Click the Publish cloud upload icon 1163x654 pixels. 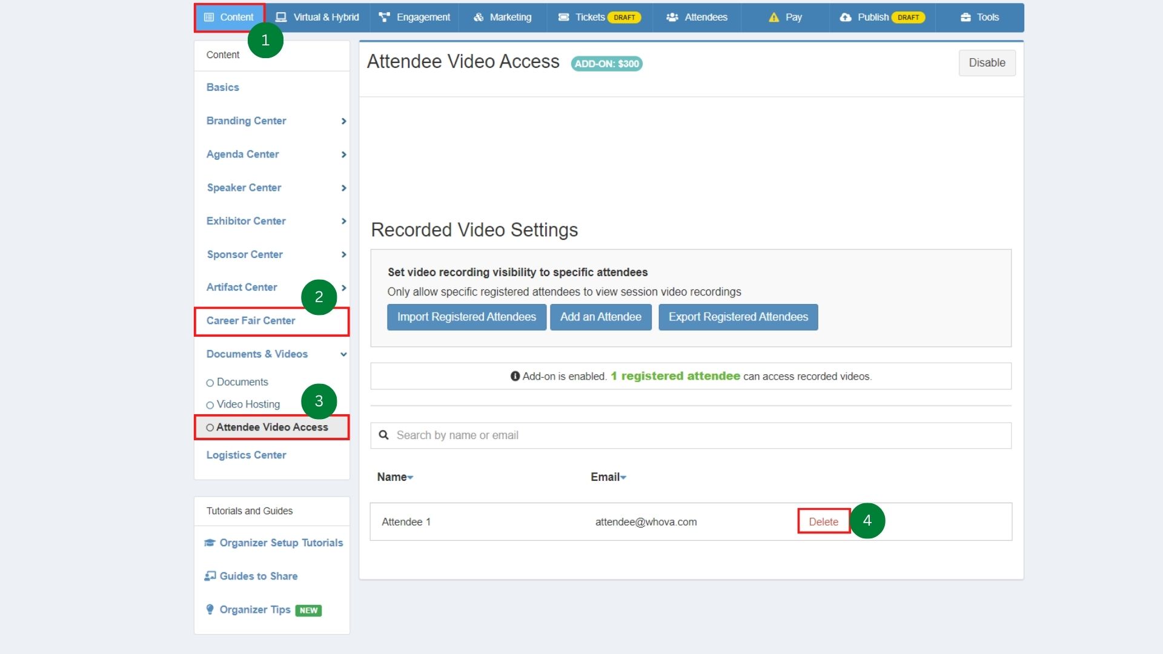[846, 17]
